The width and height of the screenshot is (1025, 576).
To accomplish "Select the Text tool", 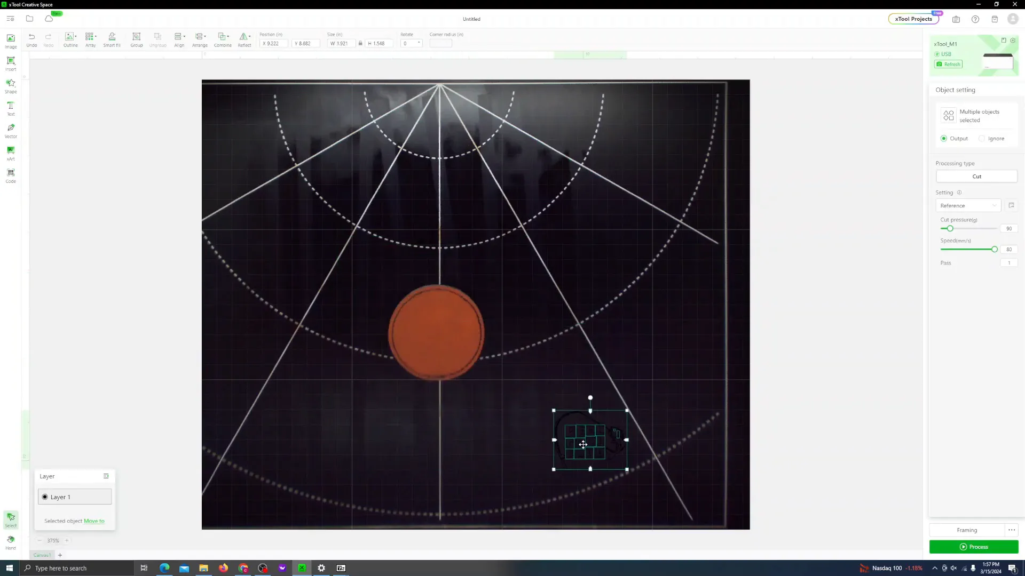I will (11, 108).
